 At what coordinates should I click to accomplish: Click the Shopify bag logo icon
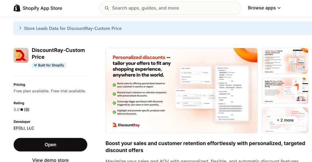17,8
